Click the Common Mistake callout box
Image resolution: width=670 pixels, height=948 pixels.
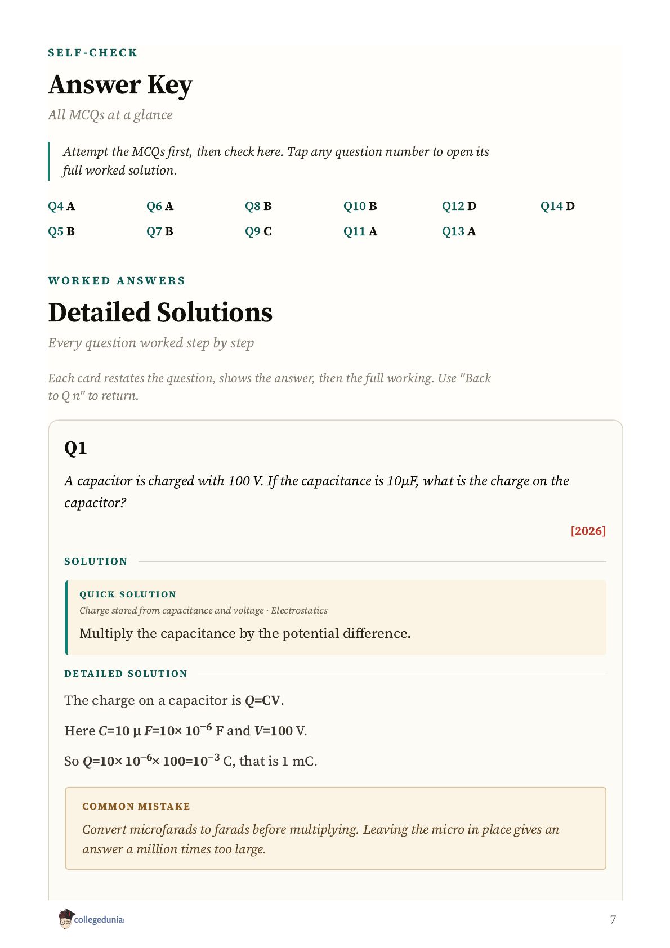coord(336,828)
